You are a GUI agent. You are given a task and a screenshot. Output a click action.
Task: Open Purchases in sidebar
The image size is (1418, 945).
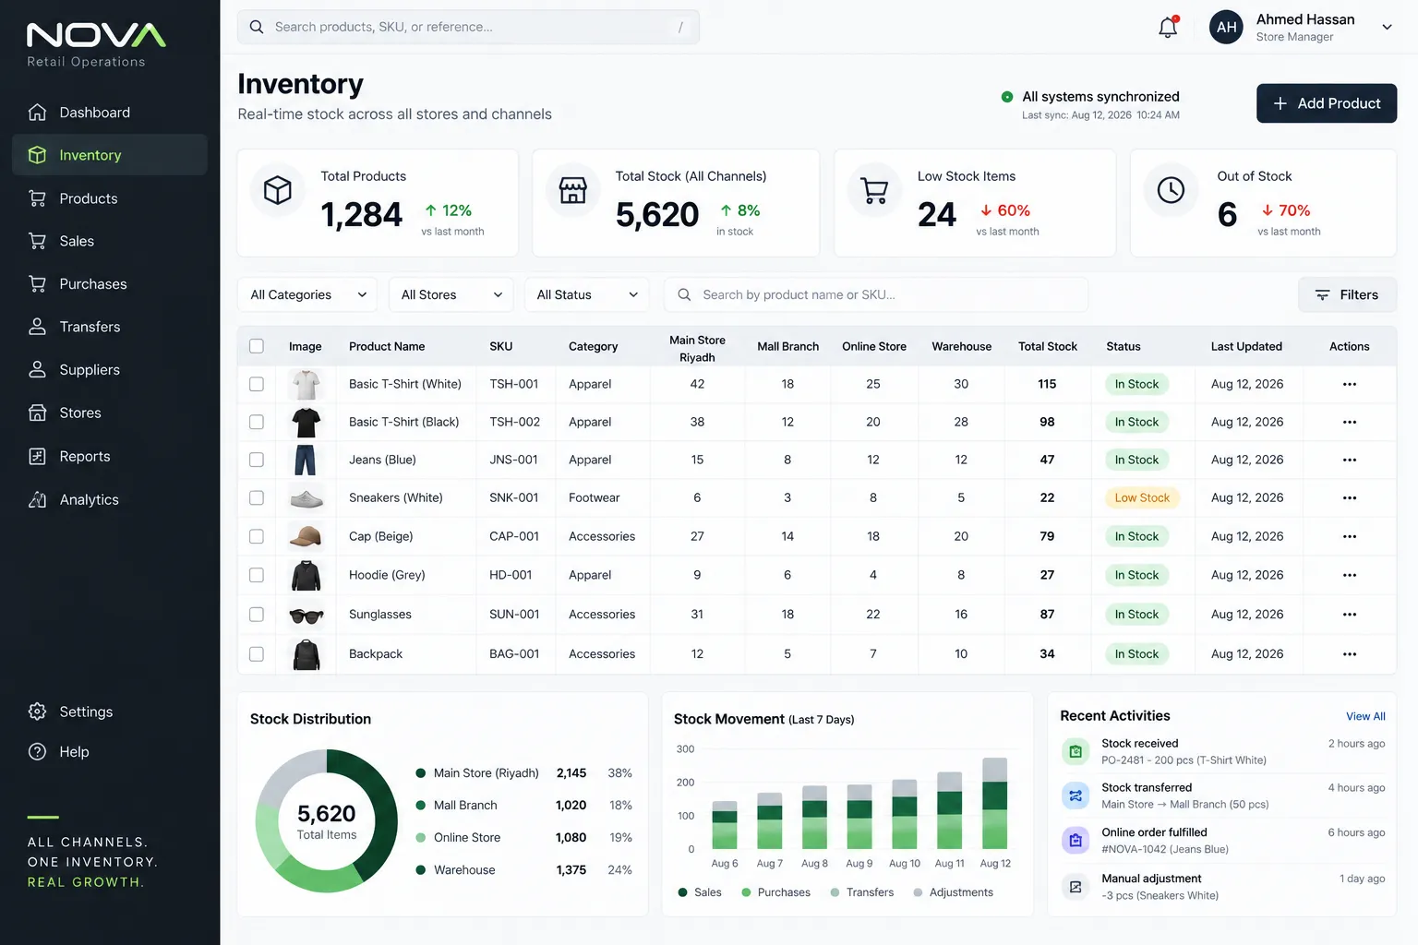tap(110, 284)
